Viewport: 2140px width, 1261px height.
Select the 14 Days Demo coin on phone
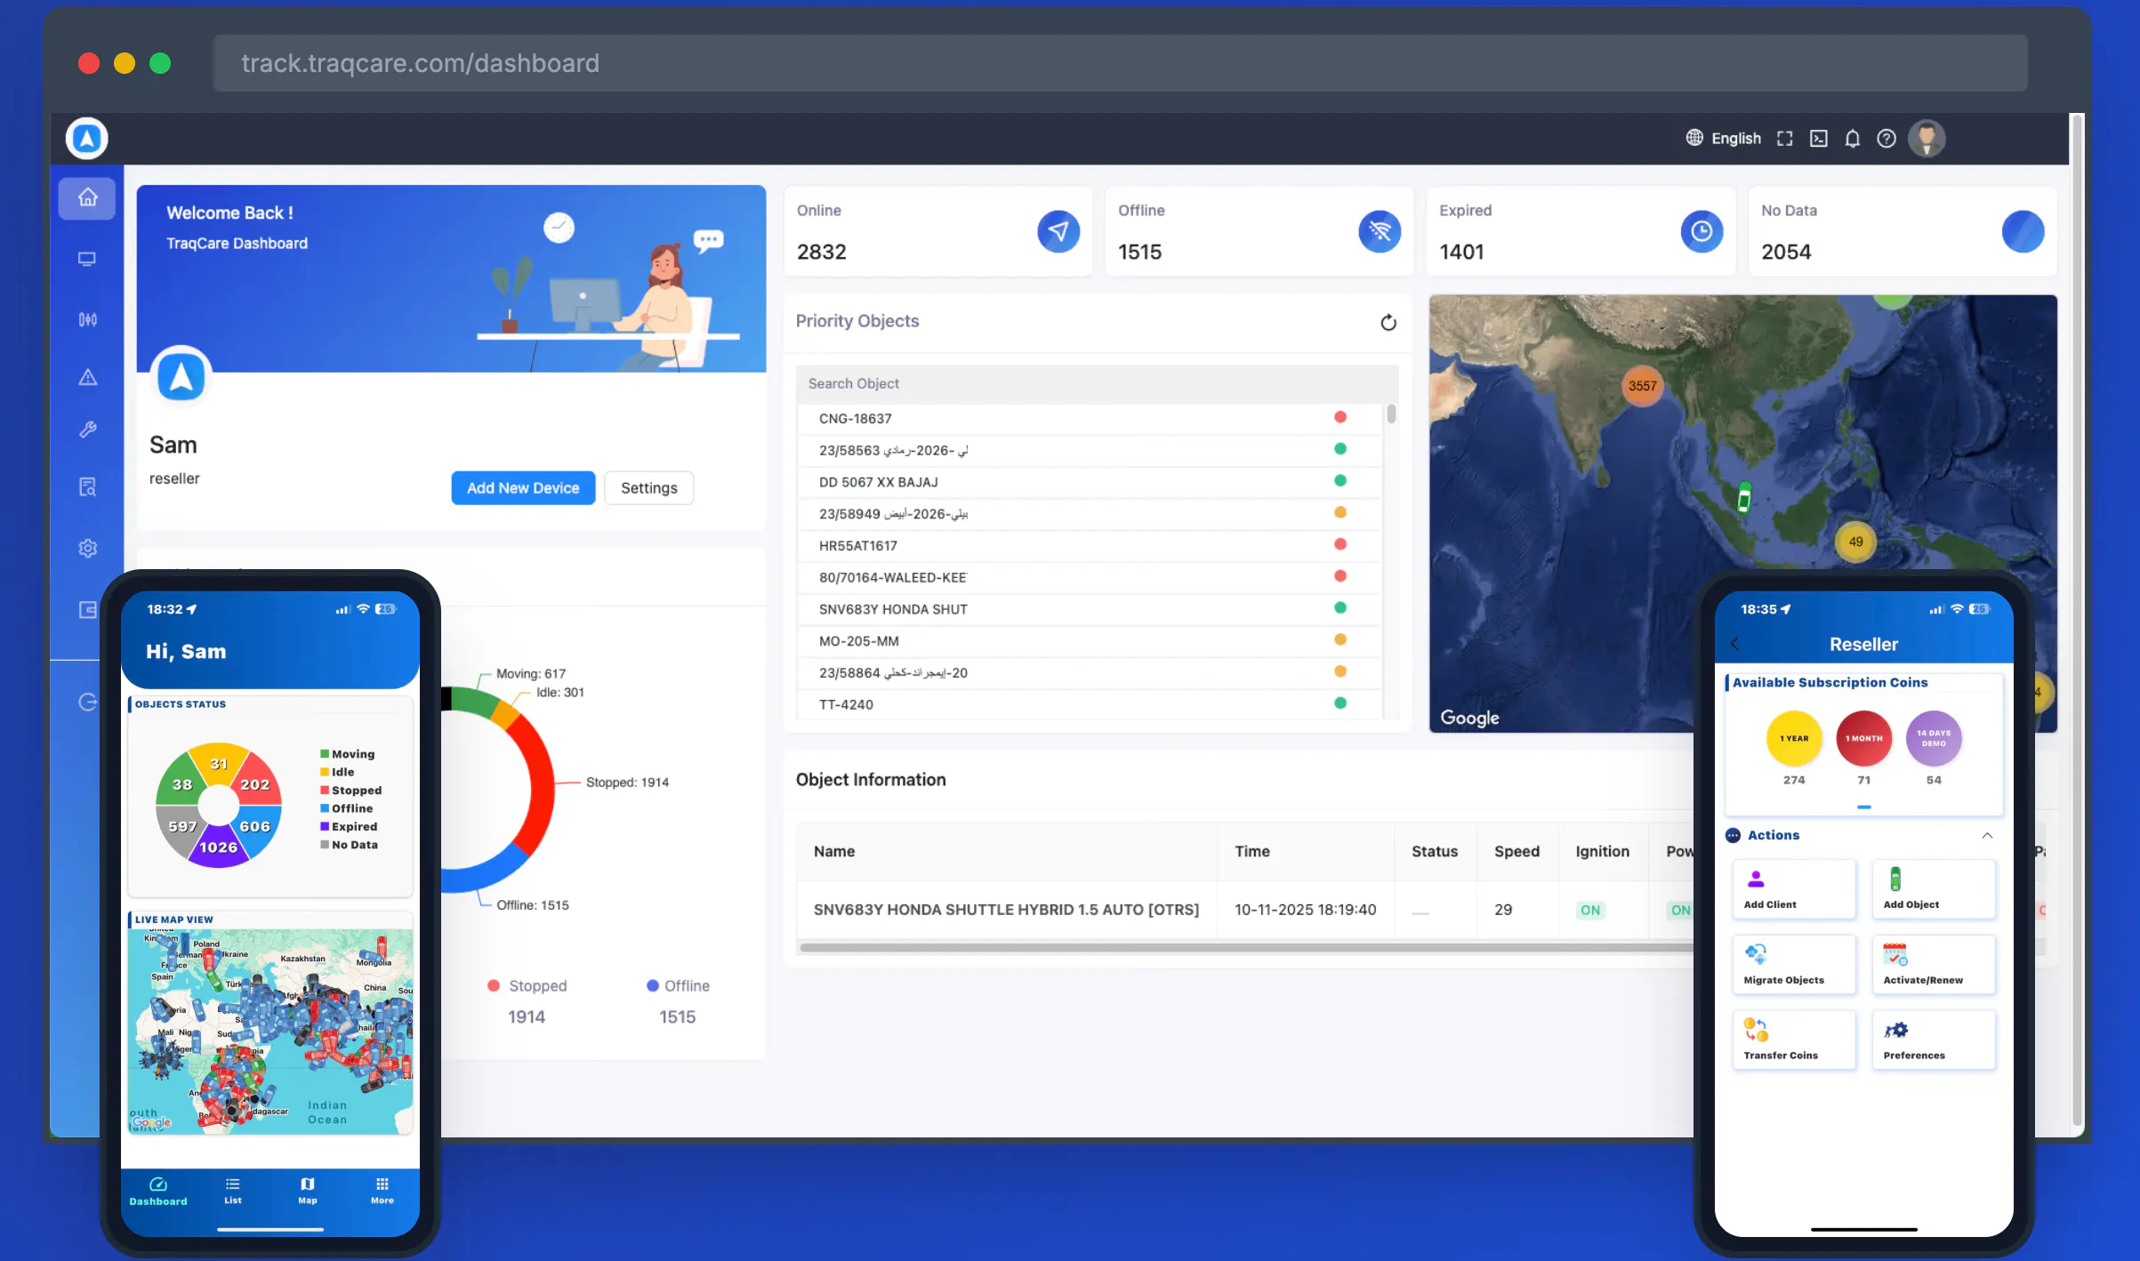[x=1934, y=738]
